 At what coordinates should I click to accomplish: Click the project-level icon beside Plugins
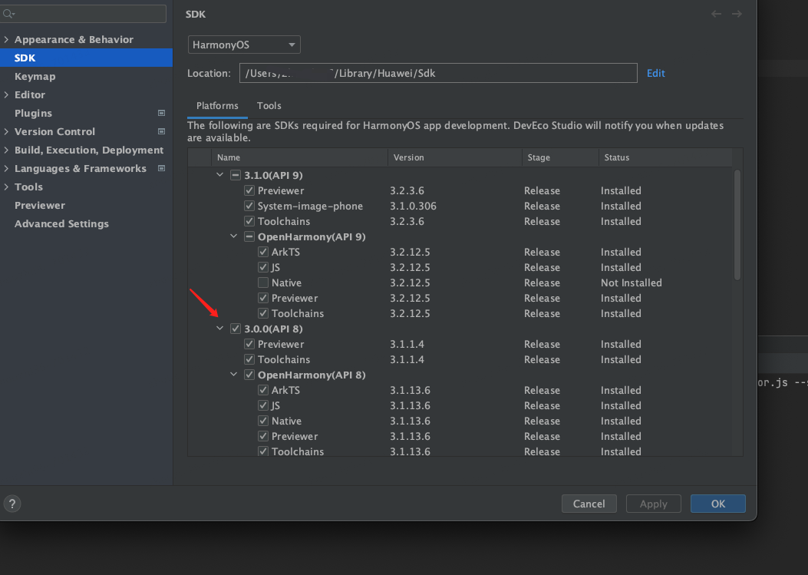tap(161, 113)
